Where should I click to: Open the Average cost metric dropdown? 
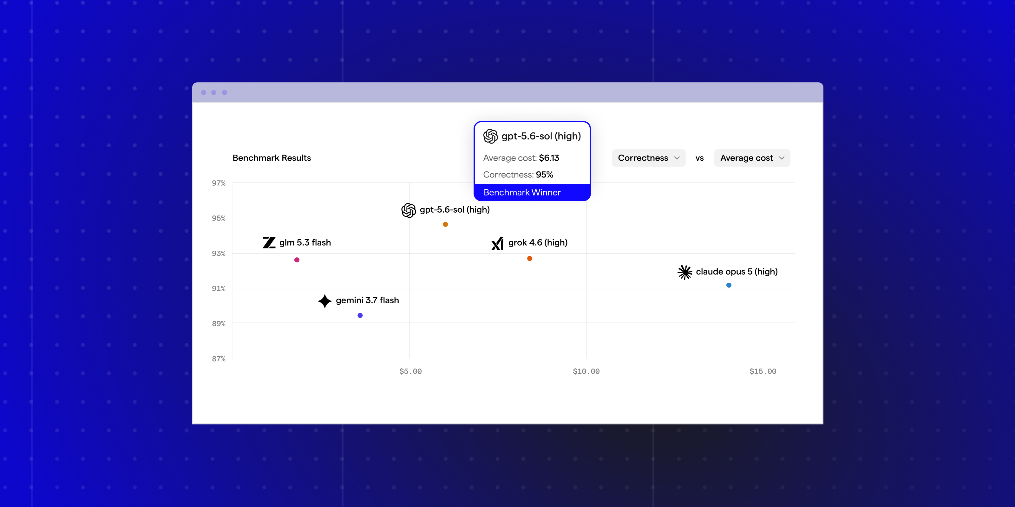(x=752, y=158)
